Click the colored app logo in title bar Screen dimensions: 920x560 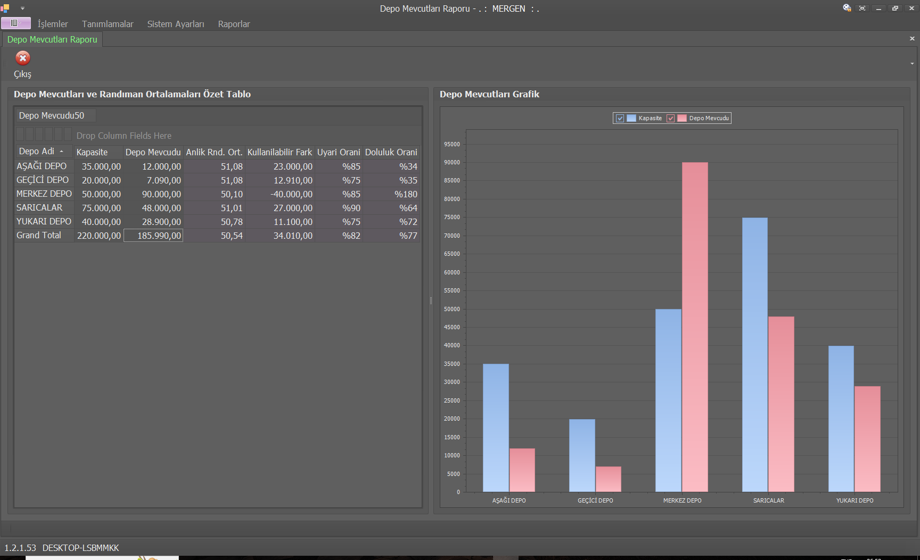(5, 8)
